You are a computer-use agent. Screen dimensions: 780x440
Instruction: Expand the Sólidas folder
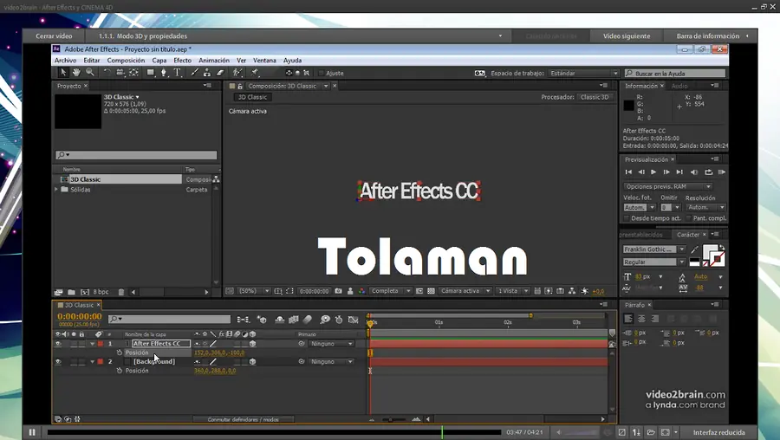(56, 190)
